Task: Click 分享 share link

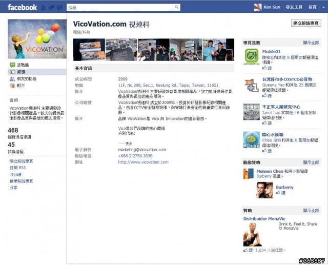Action: click(14, 188)
